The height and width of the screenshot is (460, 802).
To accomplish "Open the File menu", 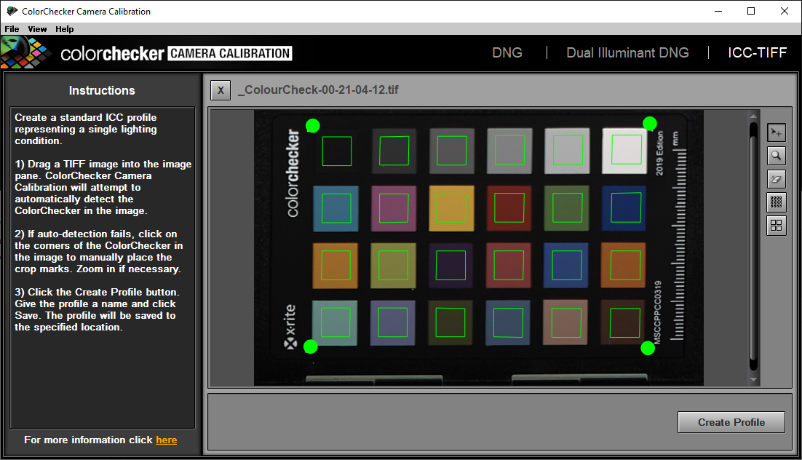I will coord(12,29).
